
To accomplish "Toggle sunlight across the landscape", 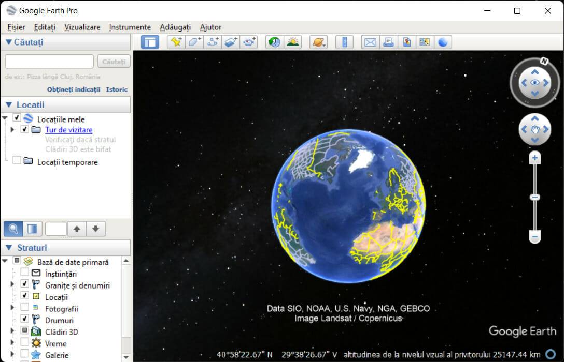I will [292, 42].
